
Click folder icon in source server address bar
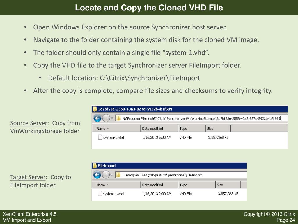(119, 118)
